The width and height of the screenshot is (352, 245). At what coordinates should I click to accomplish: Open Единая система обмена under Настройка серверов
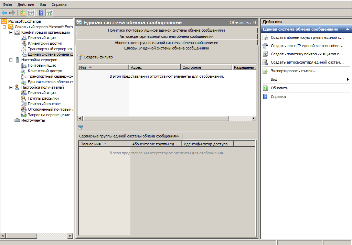(50, 82)
